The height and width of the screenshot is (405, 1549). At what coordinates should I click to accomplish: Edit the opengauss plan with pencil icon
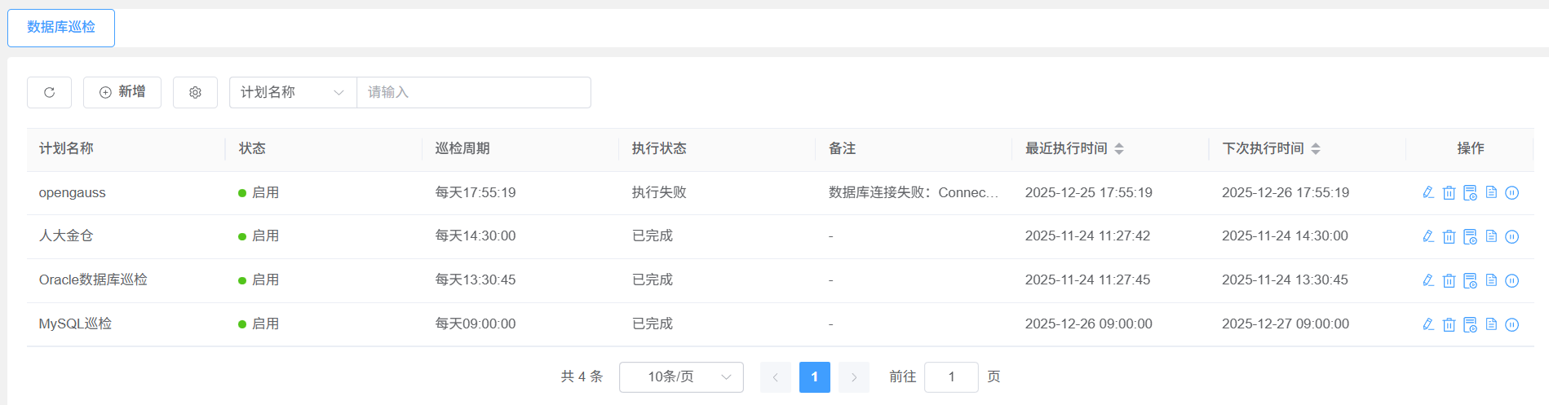[x=1428, y=192]
